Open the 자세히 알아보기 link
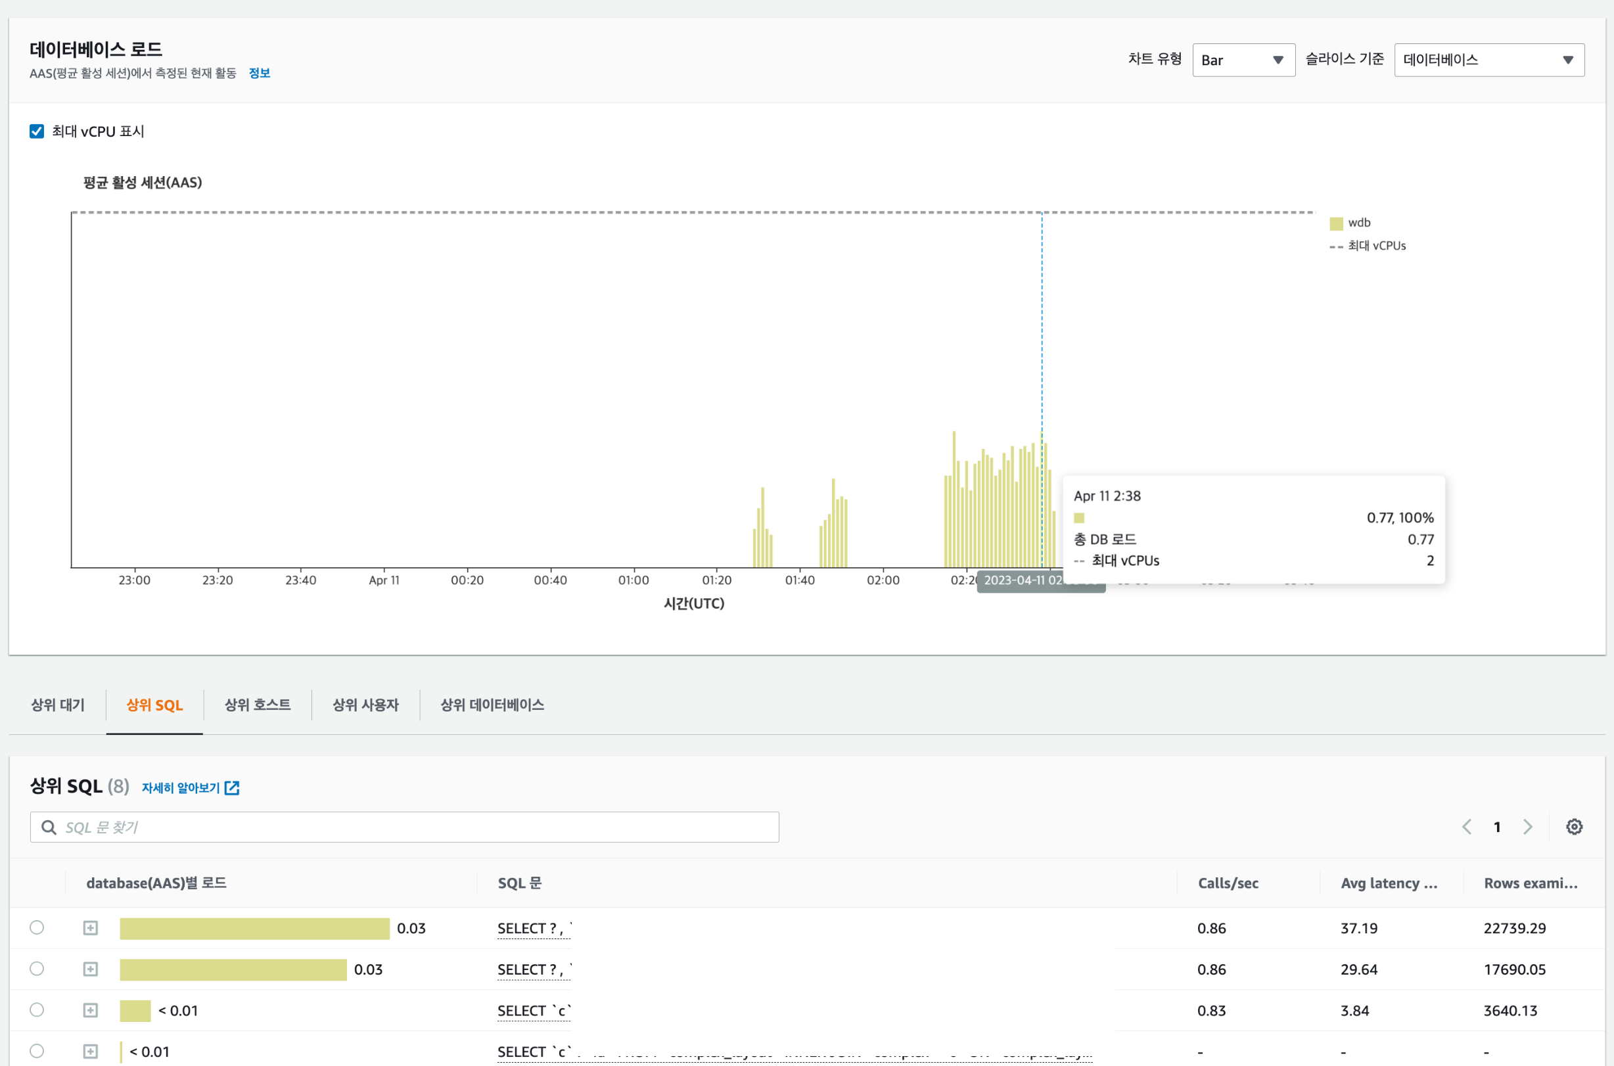The width and height of the screenshot is (1614, 1066). pyautogui.click(x=181, y=787)
